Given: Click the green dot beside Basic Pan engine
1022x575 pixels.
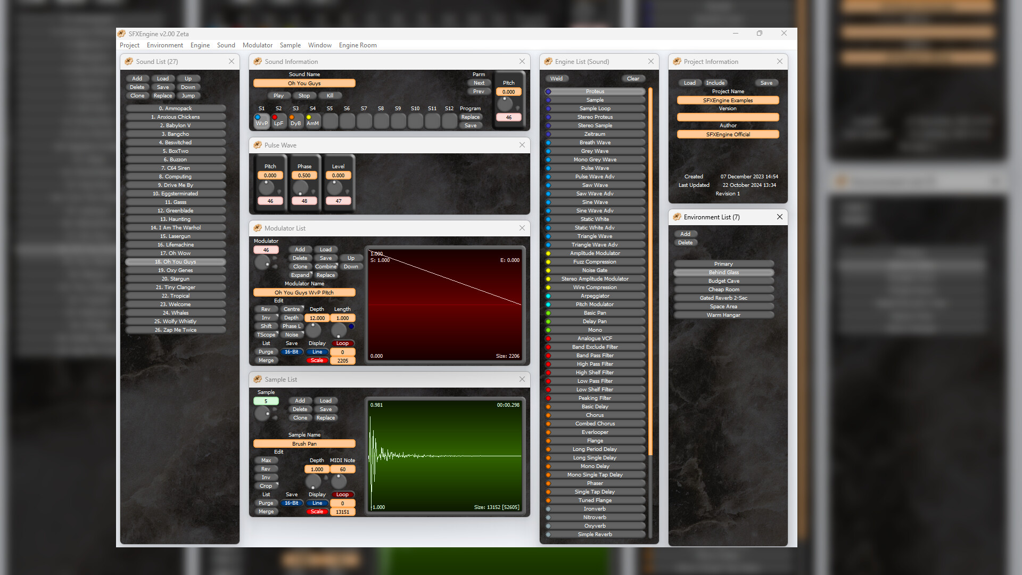Looking at the screenshot, I should 548,313.
